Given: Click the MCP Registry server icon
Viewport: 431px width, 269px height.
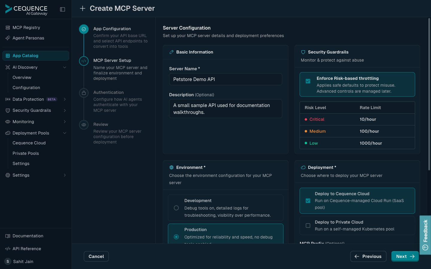Looking at the screenshot, I should (x=8, y=27).
